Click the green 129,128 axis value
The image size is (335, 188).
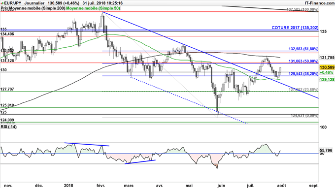point(327,79)
